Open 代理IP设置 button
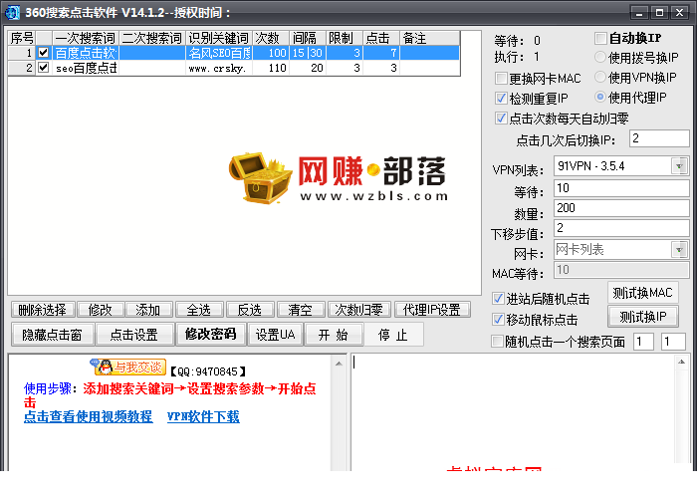Viewport: 697px width, 494px height. click(x=432, y=310)
